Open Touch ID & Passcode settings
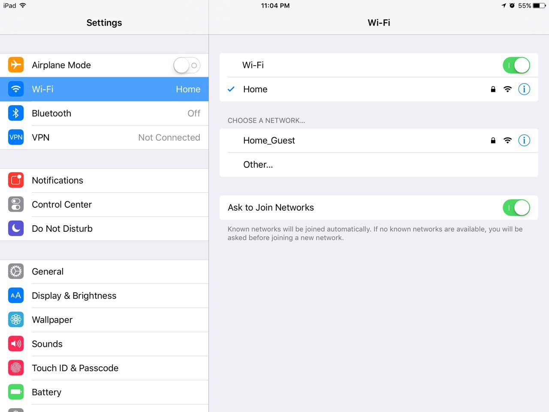Viewport: 549px width, 412px height. click(x=104, y=368)
